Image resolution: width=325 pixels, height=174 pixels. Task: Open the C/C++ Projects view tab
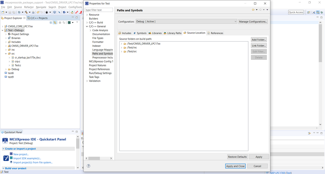tap(37, 18)
